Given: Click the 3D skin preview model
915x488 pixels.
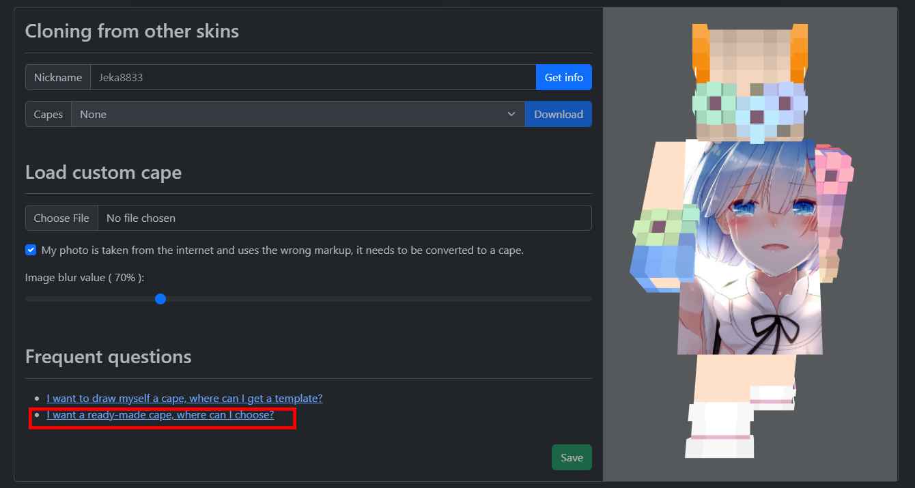Looking at the screenshot, I should tap(741, 240).
